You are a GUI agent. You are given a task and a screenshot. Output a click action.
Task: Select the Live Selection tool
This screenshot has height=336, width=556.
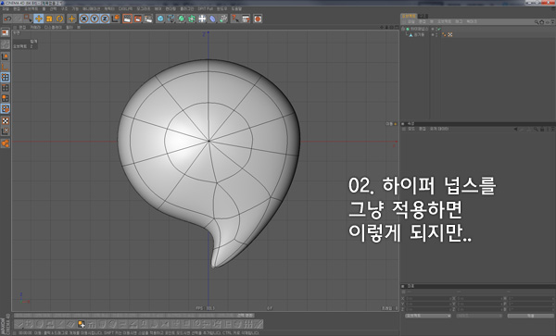click(28, 19)
